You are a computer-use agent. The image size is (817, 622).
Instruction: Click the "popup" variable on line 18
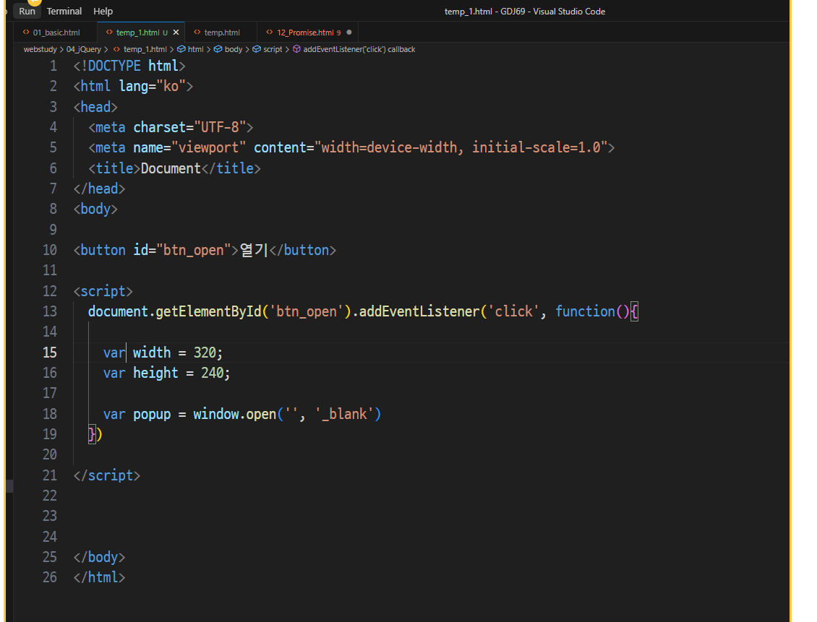tap(152, 414)
